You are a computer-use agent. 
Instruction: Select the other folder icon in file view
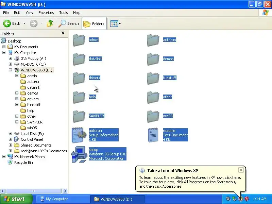(153, 98)
